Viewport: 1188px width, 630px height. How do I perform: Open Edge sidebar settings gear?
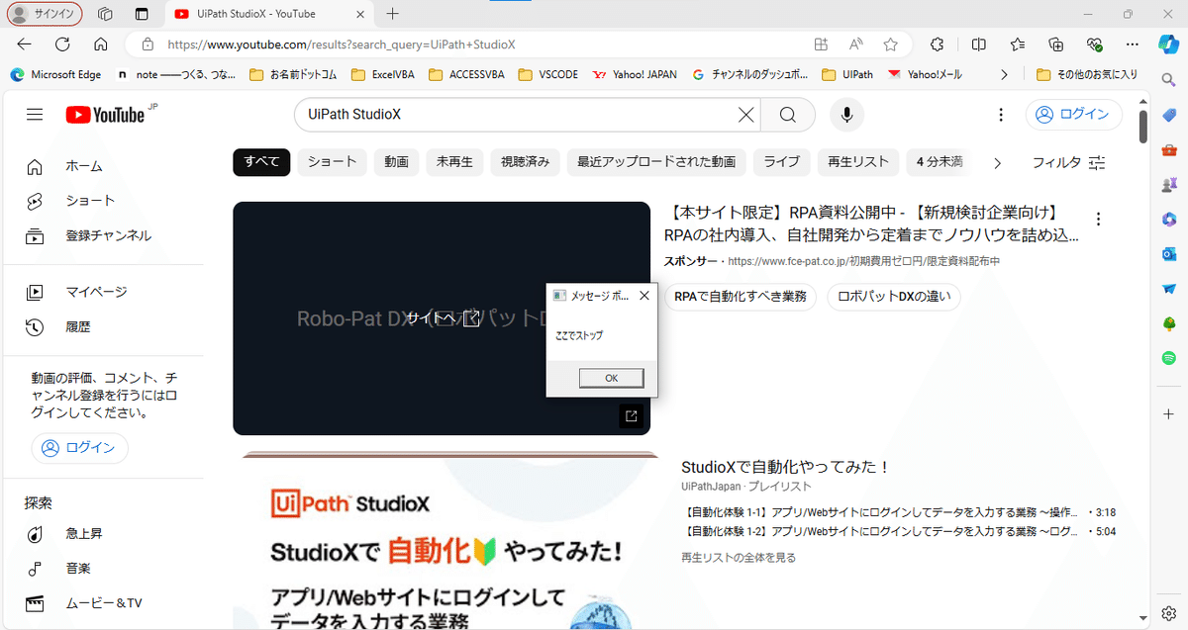1169,613
